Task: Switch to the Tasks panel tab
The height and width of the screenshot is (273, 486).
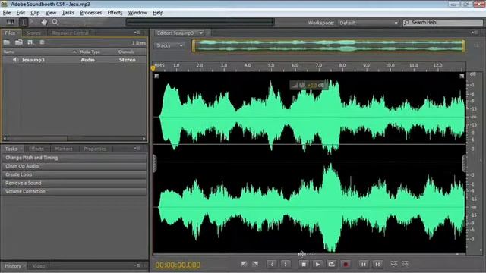Action: [11, 149]
